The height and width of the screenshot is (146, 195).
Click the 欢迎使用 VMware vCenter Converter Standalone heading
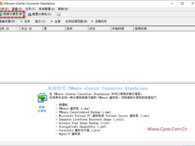pos(97,88)
